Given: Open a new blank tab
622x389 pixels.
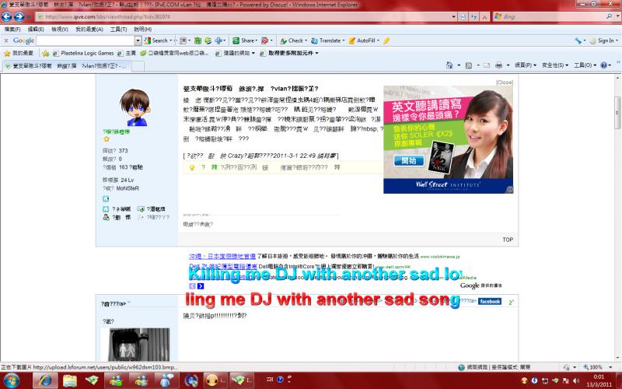Looking at the screenshot, I should [x=138, y=66].
